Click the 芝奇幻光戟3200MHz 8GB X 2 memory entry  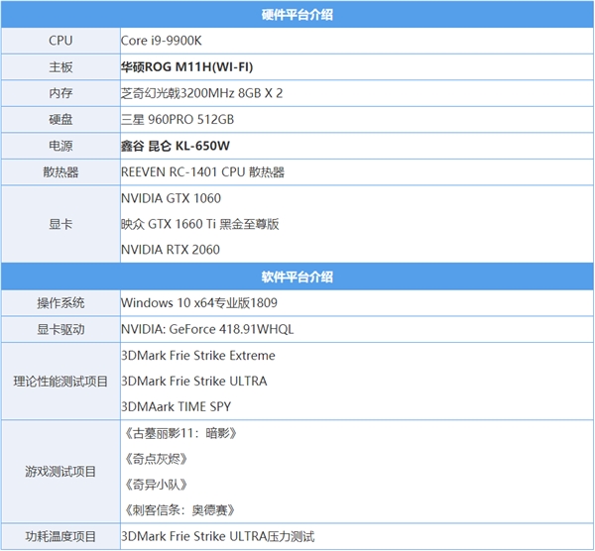[201, 93]
